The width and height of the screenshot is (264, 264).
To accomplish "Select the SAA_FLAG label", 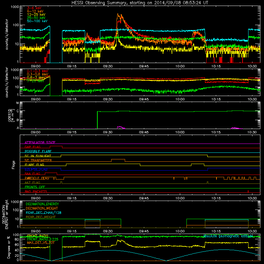I will 32,174.
